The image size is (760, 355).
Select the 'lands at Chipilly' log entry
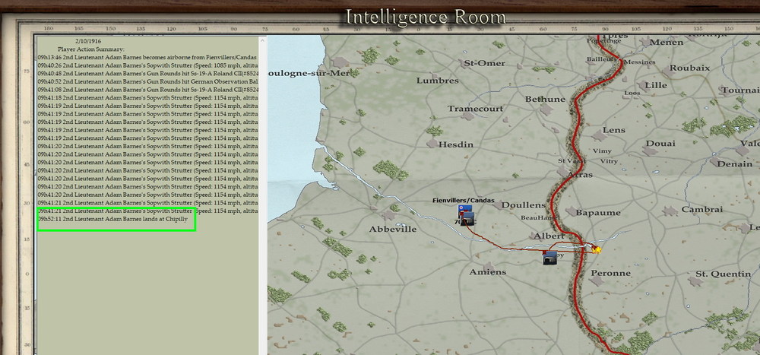[112, 219]
